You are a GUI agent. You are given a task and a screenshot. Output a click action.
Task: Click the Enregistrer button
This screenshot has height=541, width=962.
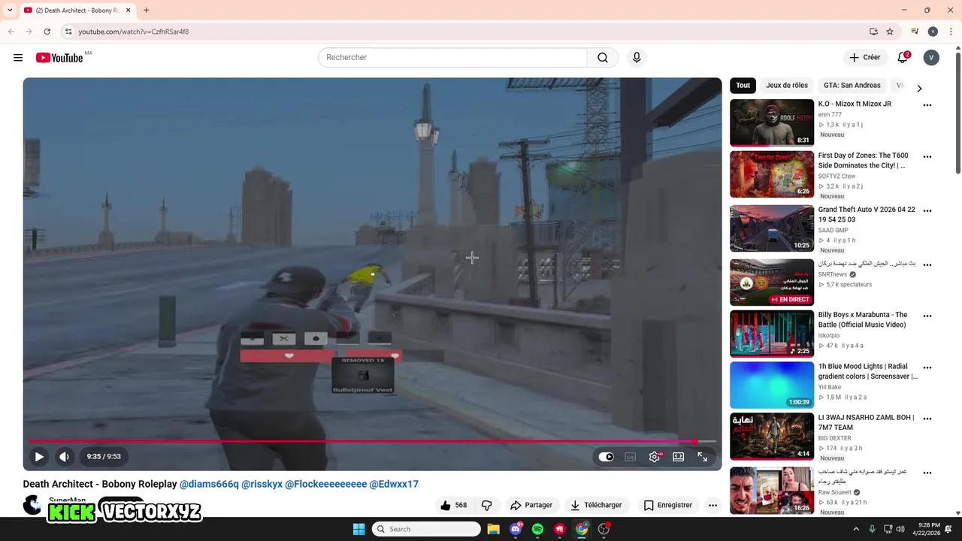coord(667,506)
